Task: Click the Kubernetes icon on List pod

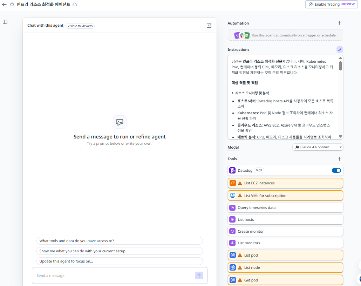Action: tap(232, 255)
